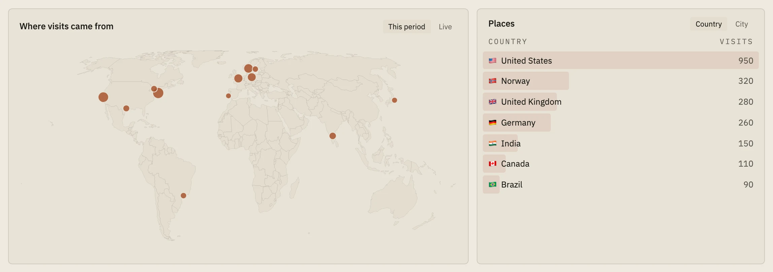773x272 pixels.
Task: Select the Canada row label
Action: (515, 164)
